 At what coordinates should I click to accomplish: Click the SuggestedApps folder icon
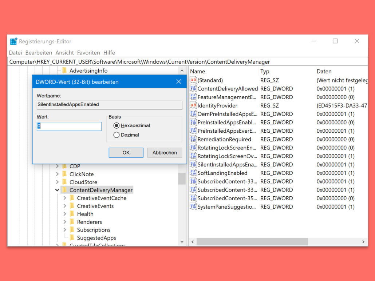coord(72,237)
